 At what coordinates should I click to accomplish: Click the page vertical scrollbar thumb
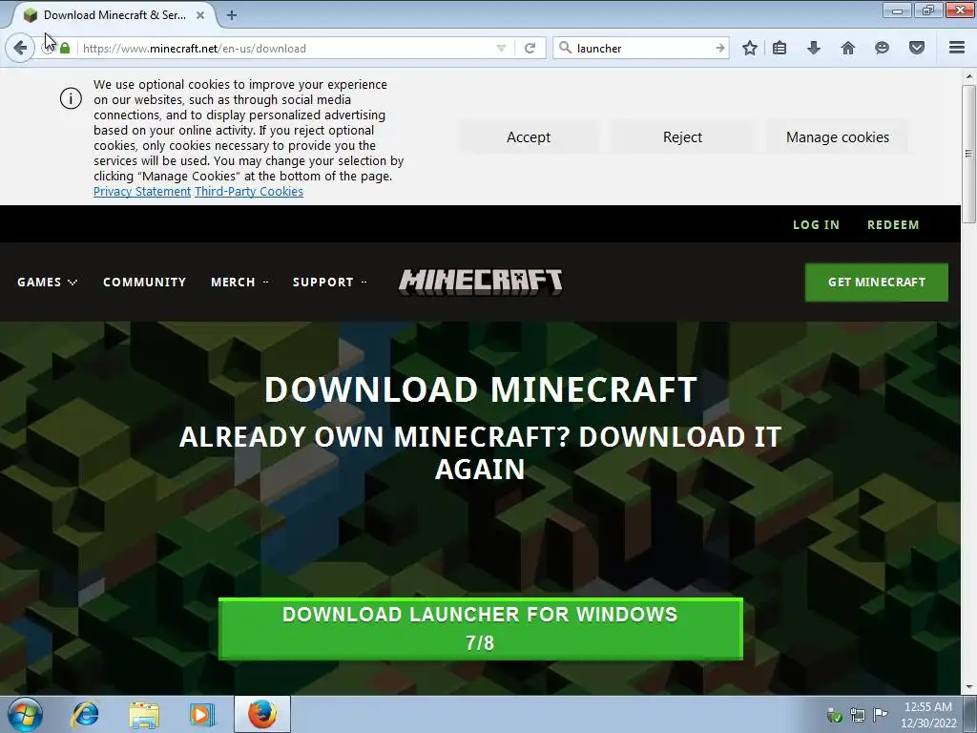click(x=968, y=154)
